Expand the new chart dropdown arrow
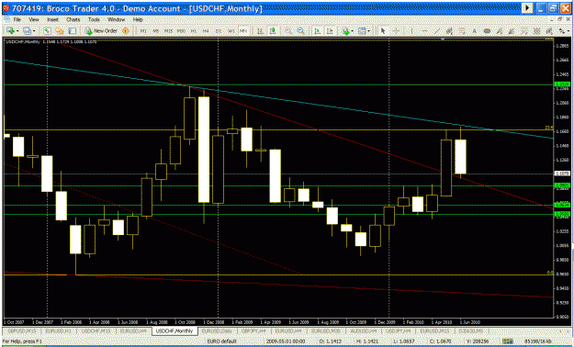 [x=17, y=31]
